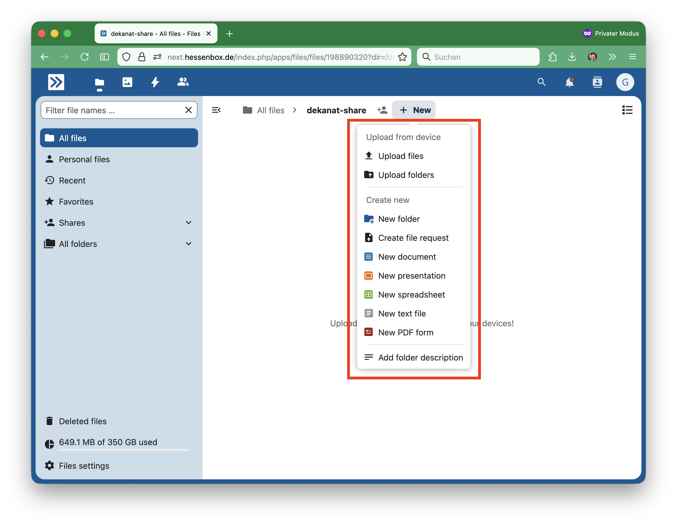This screenshot has width=677, height=525.
Task: Open the Activity lightning bolt icon
Action: (x=155, y=82)
